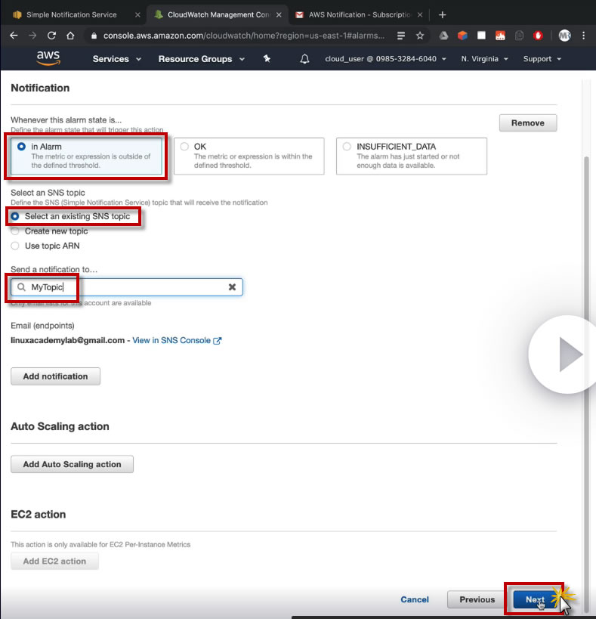
Task: Clear the MyTopic search field with X
Action: (x=233, y=287)
